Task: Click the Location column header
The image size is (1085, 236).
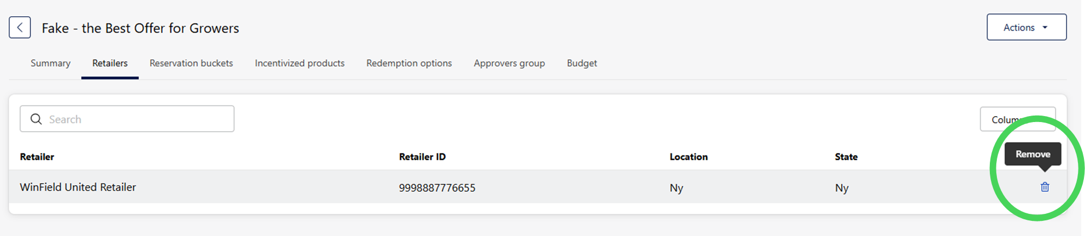Action: [x=688, y=157]
